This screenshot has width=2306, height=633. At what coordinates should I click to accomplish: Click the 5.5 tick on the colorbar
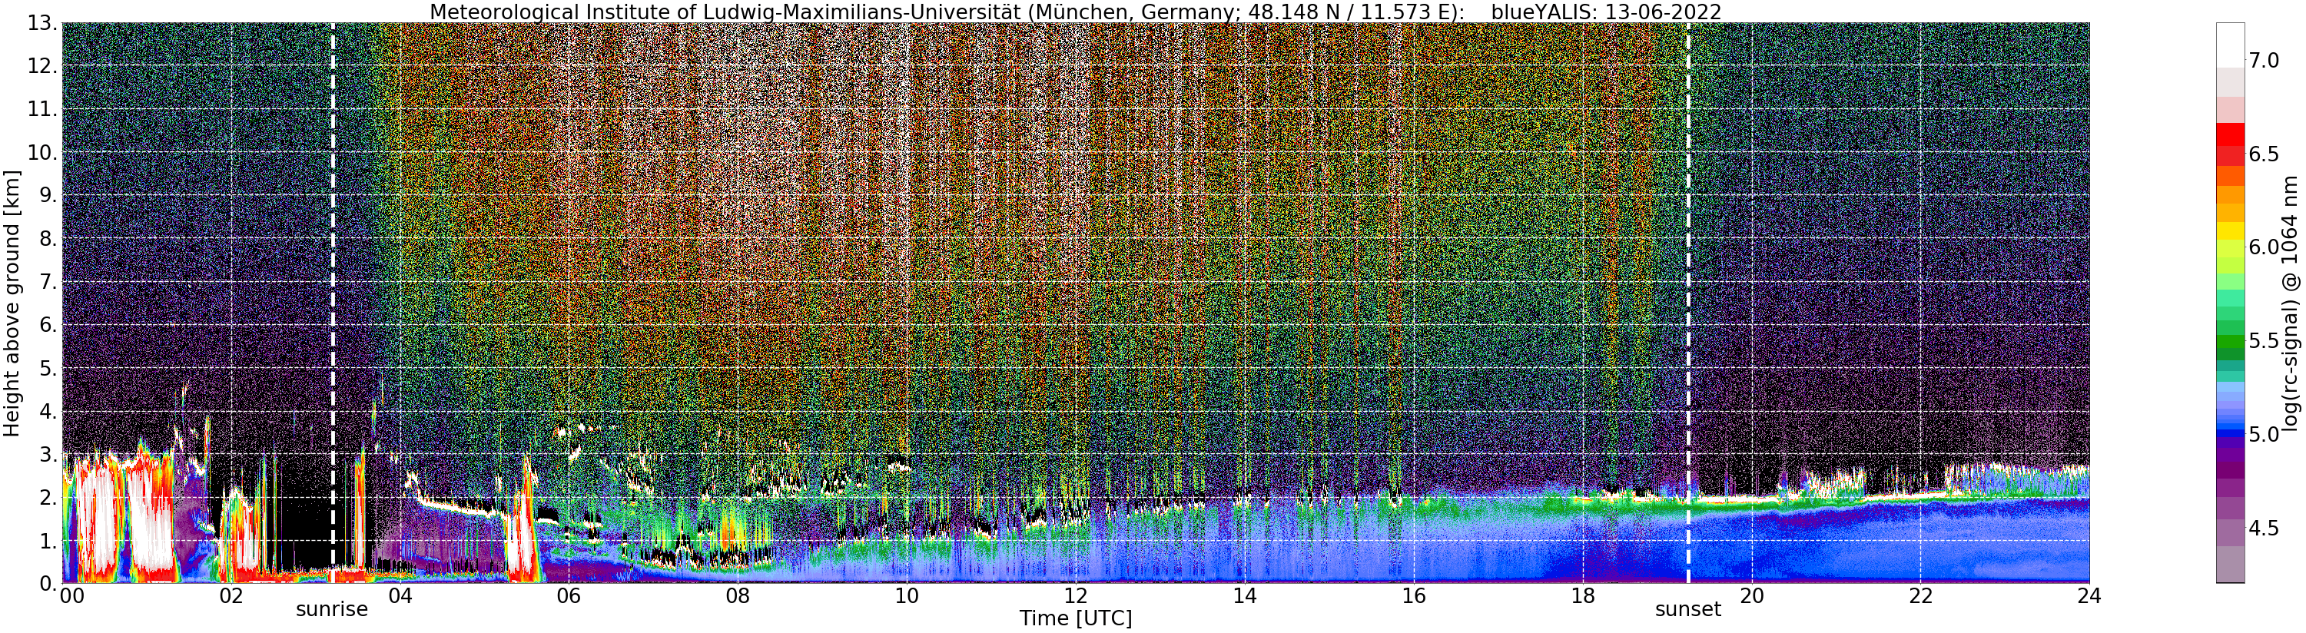point(2264,341)
